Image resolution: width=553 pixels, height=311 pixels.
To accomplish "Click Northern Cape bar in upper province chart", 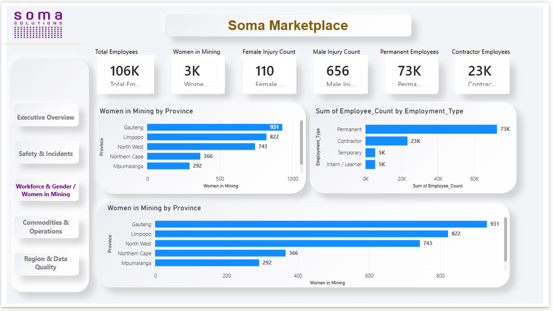I will pyautogui.click(x=174, y=156).
